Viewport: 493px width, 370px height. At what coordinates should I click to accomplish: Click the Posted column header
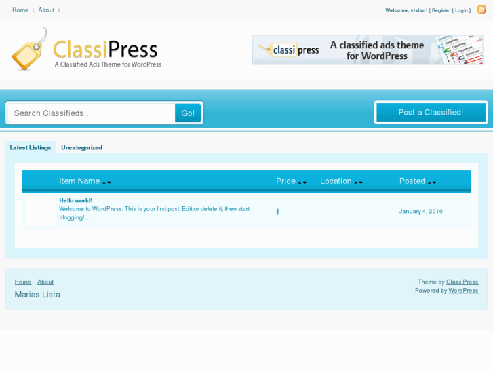click(412, 181)
